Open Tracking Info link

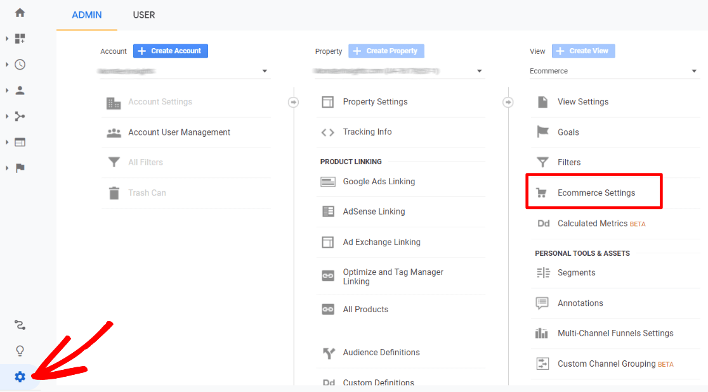coord(367,132)
